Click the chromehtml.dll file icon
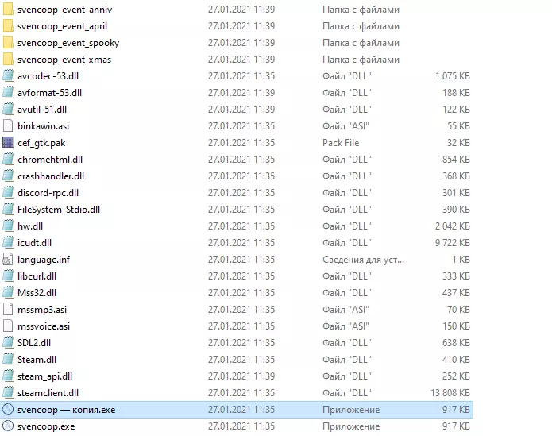 (8, 159)
